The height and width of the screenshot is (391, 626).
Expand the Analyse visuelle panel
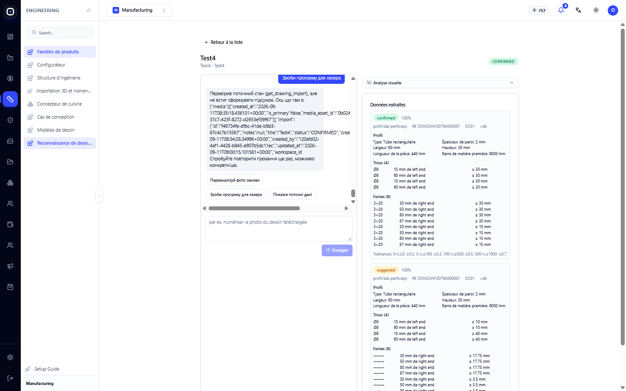440,83
